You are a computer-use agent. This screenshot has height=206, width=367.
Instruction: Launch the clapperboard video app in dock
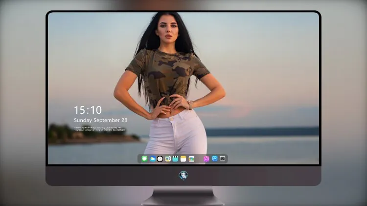pos(175,159)
